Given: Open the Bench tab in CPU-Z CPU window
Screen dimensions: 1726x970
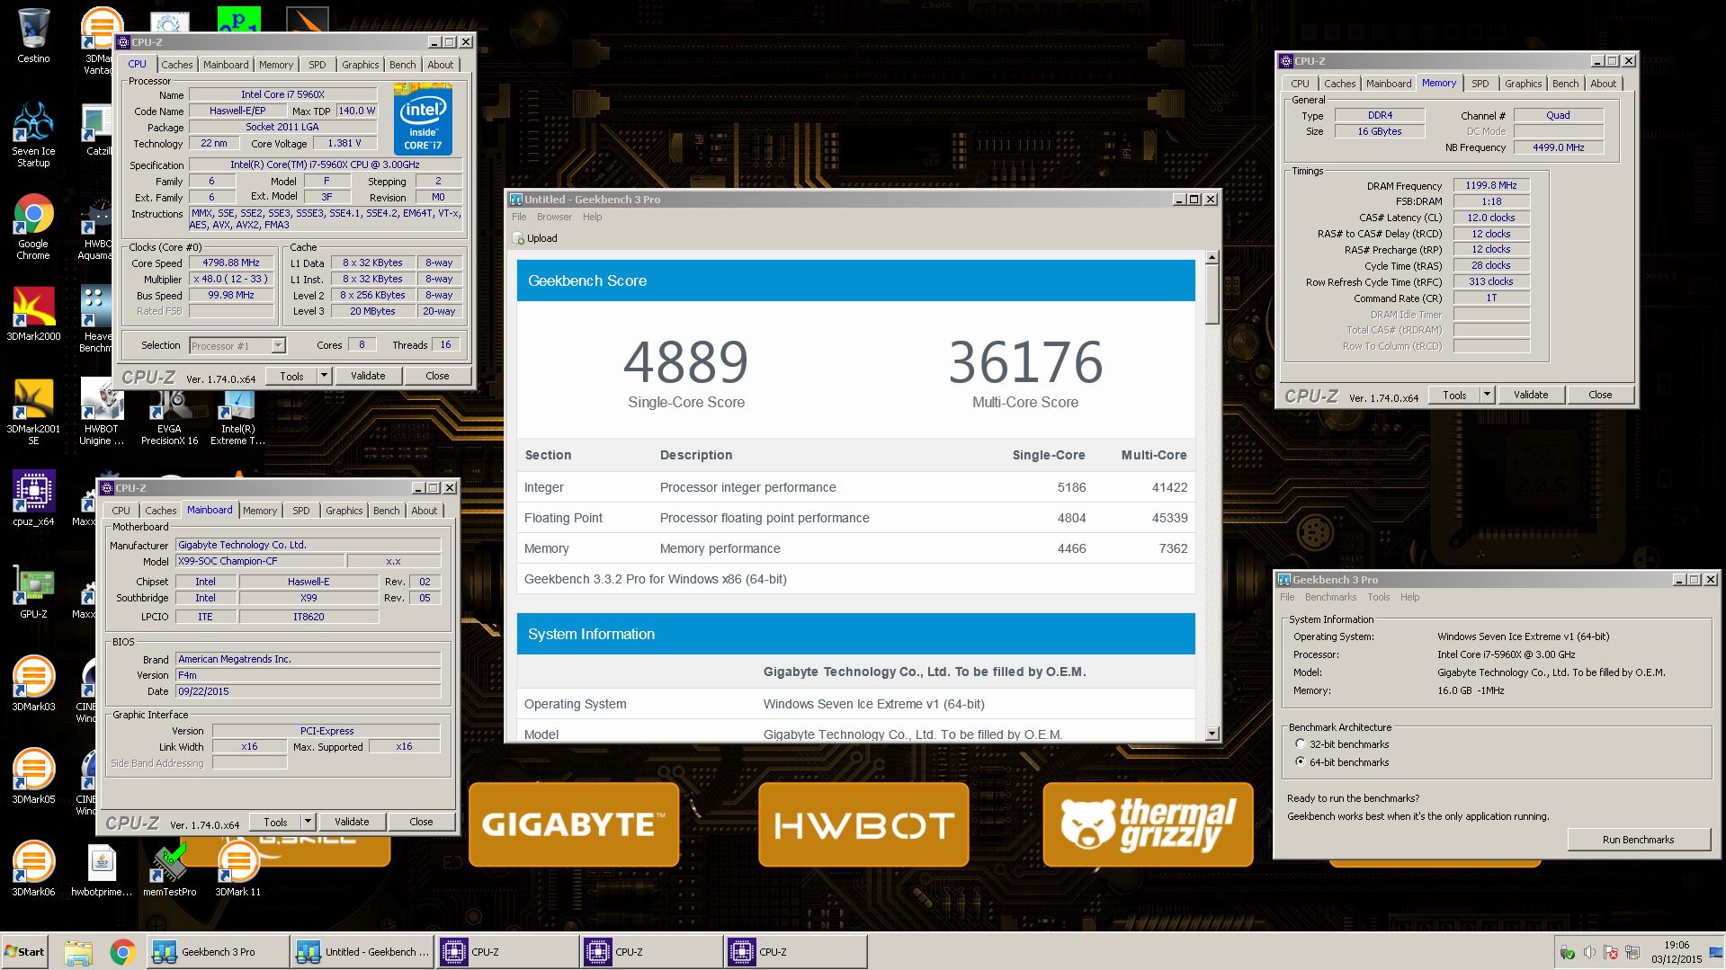Looking at the screenshot, I should 402,65.
